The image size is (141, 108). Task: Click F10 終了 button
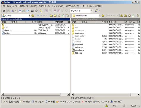point(116,102)
